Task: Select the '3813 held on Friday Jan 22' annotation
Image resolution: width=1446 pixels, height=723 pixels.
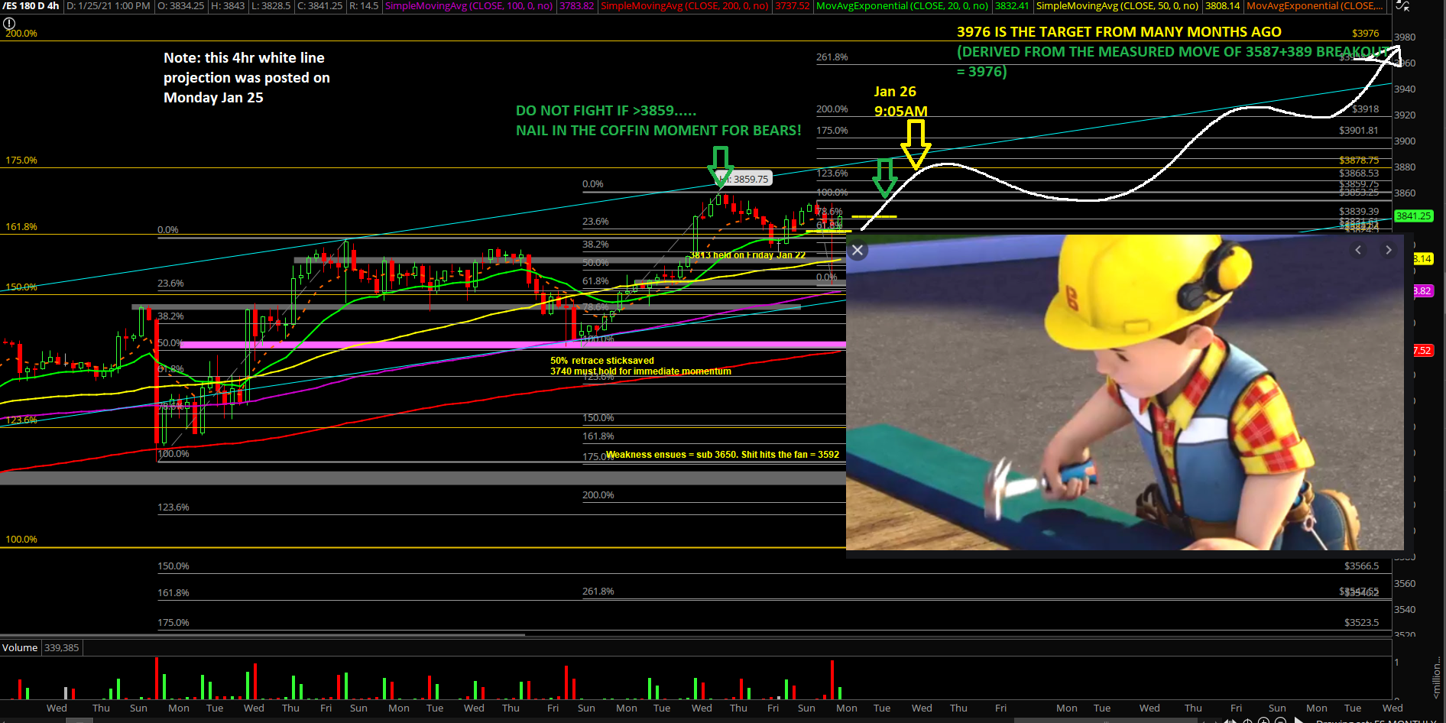Action: point(747,255)
